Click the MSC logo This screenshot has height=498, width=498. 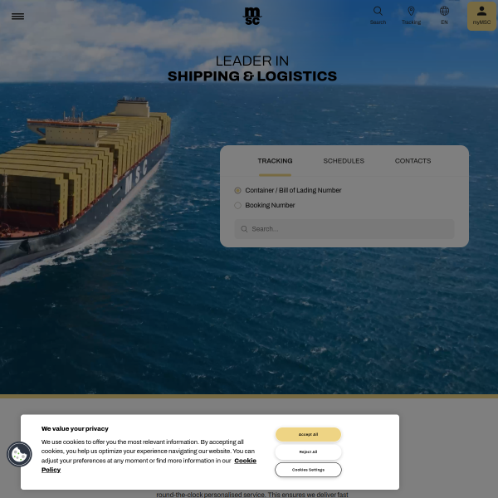(251, 16)
